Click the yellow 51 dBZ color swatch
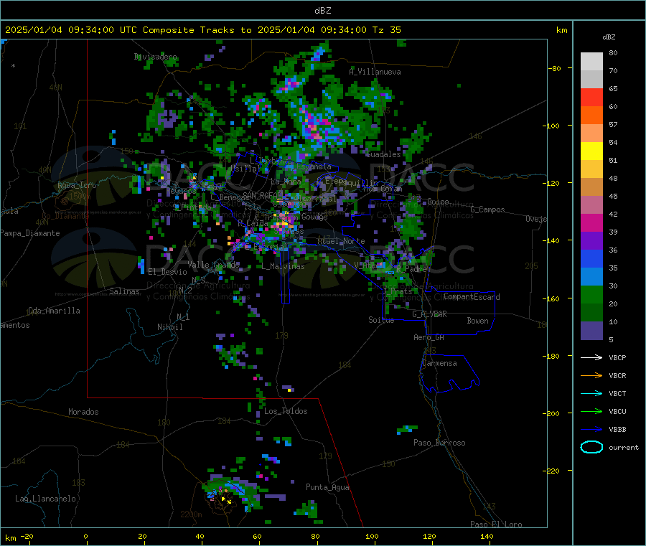Image resolution: width=646 pixels, height=546 pixels. click(x=591, y=151)
